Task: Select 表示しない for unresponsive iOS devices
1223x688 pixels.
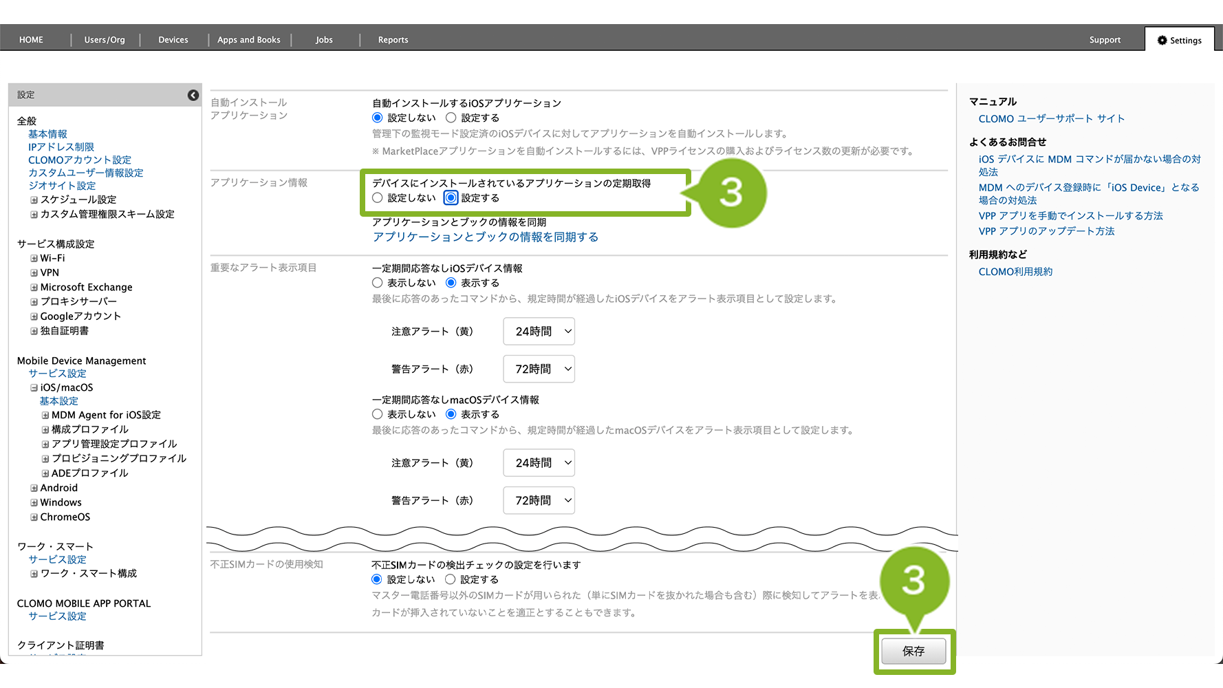Action: [378, 283]
